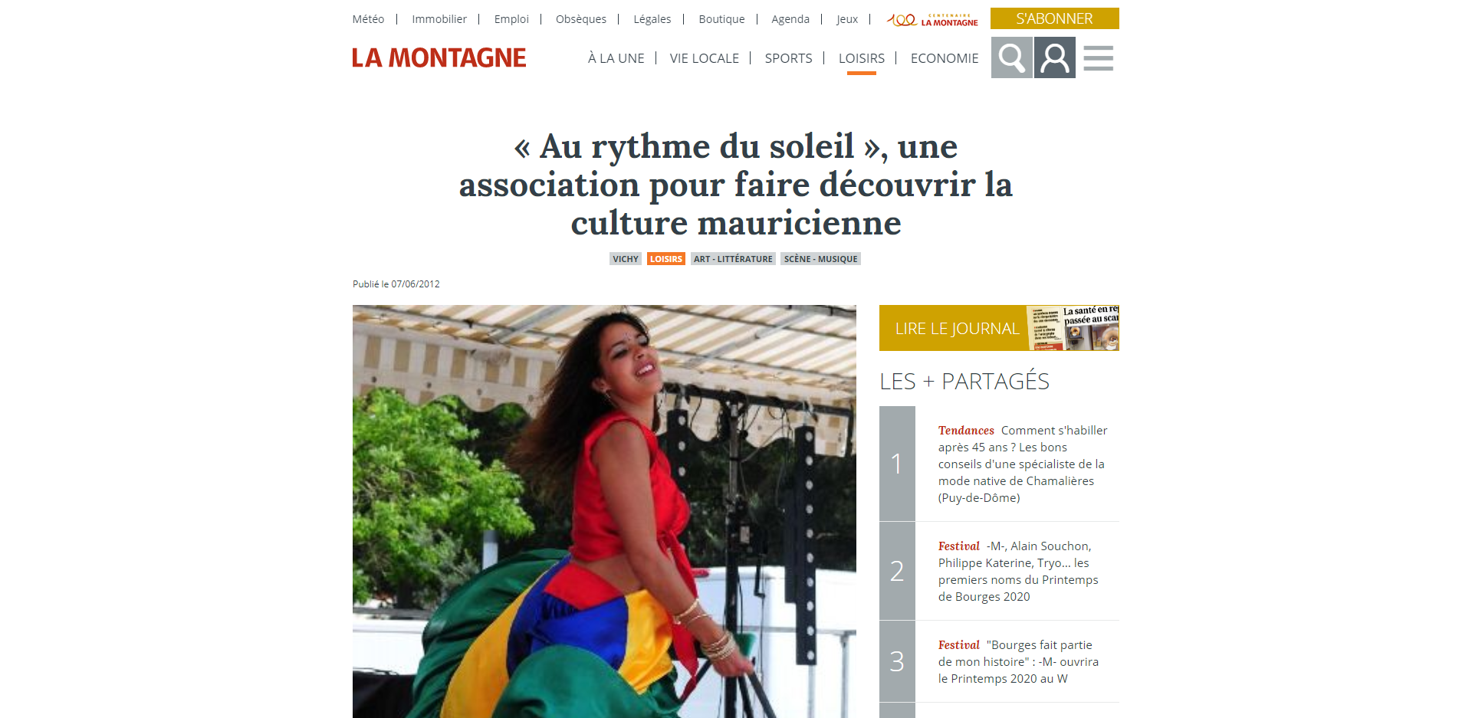Go to La Montagne home logo
The height and width of the screenshot is (718, 1472).
[x=439, y=57]
